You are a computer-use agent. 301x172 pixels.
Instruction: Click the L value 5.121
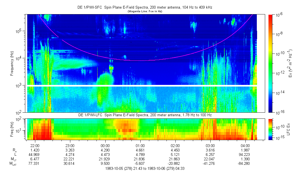point(175,155)
